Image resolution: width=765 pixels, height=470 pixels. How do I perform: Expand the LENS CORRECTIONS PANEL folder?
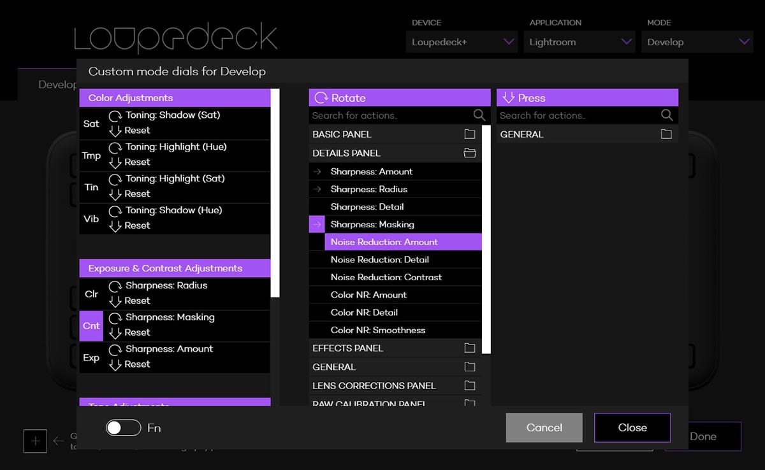tap(395, 385)
